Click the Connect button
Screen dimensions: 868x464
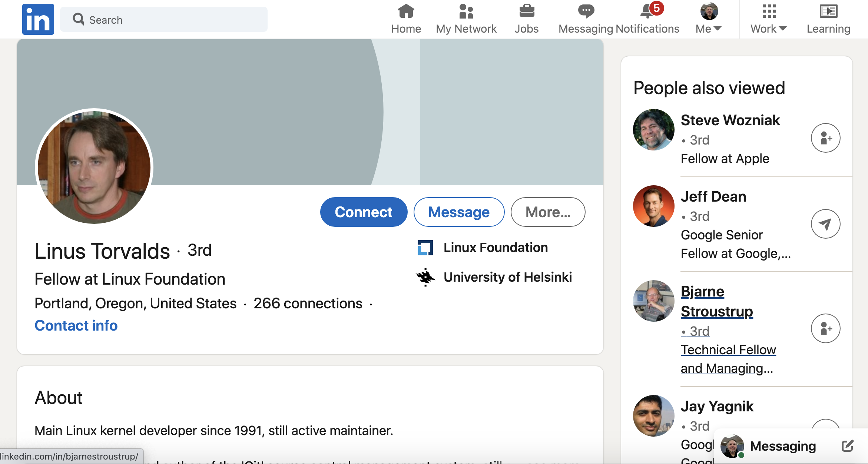tap(364, 212)
